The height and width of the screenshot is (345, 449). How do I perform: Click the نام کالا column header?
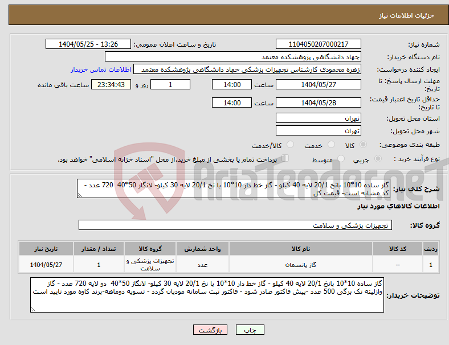pos(301,249)
